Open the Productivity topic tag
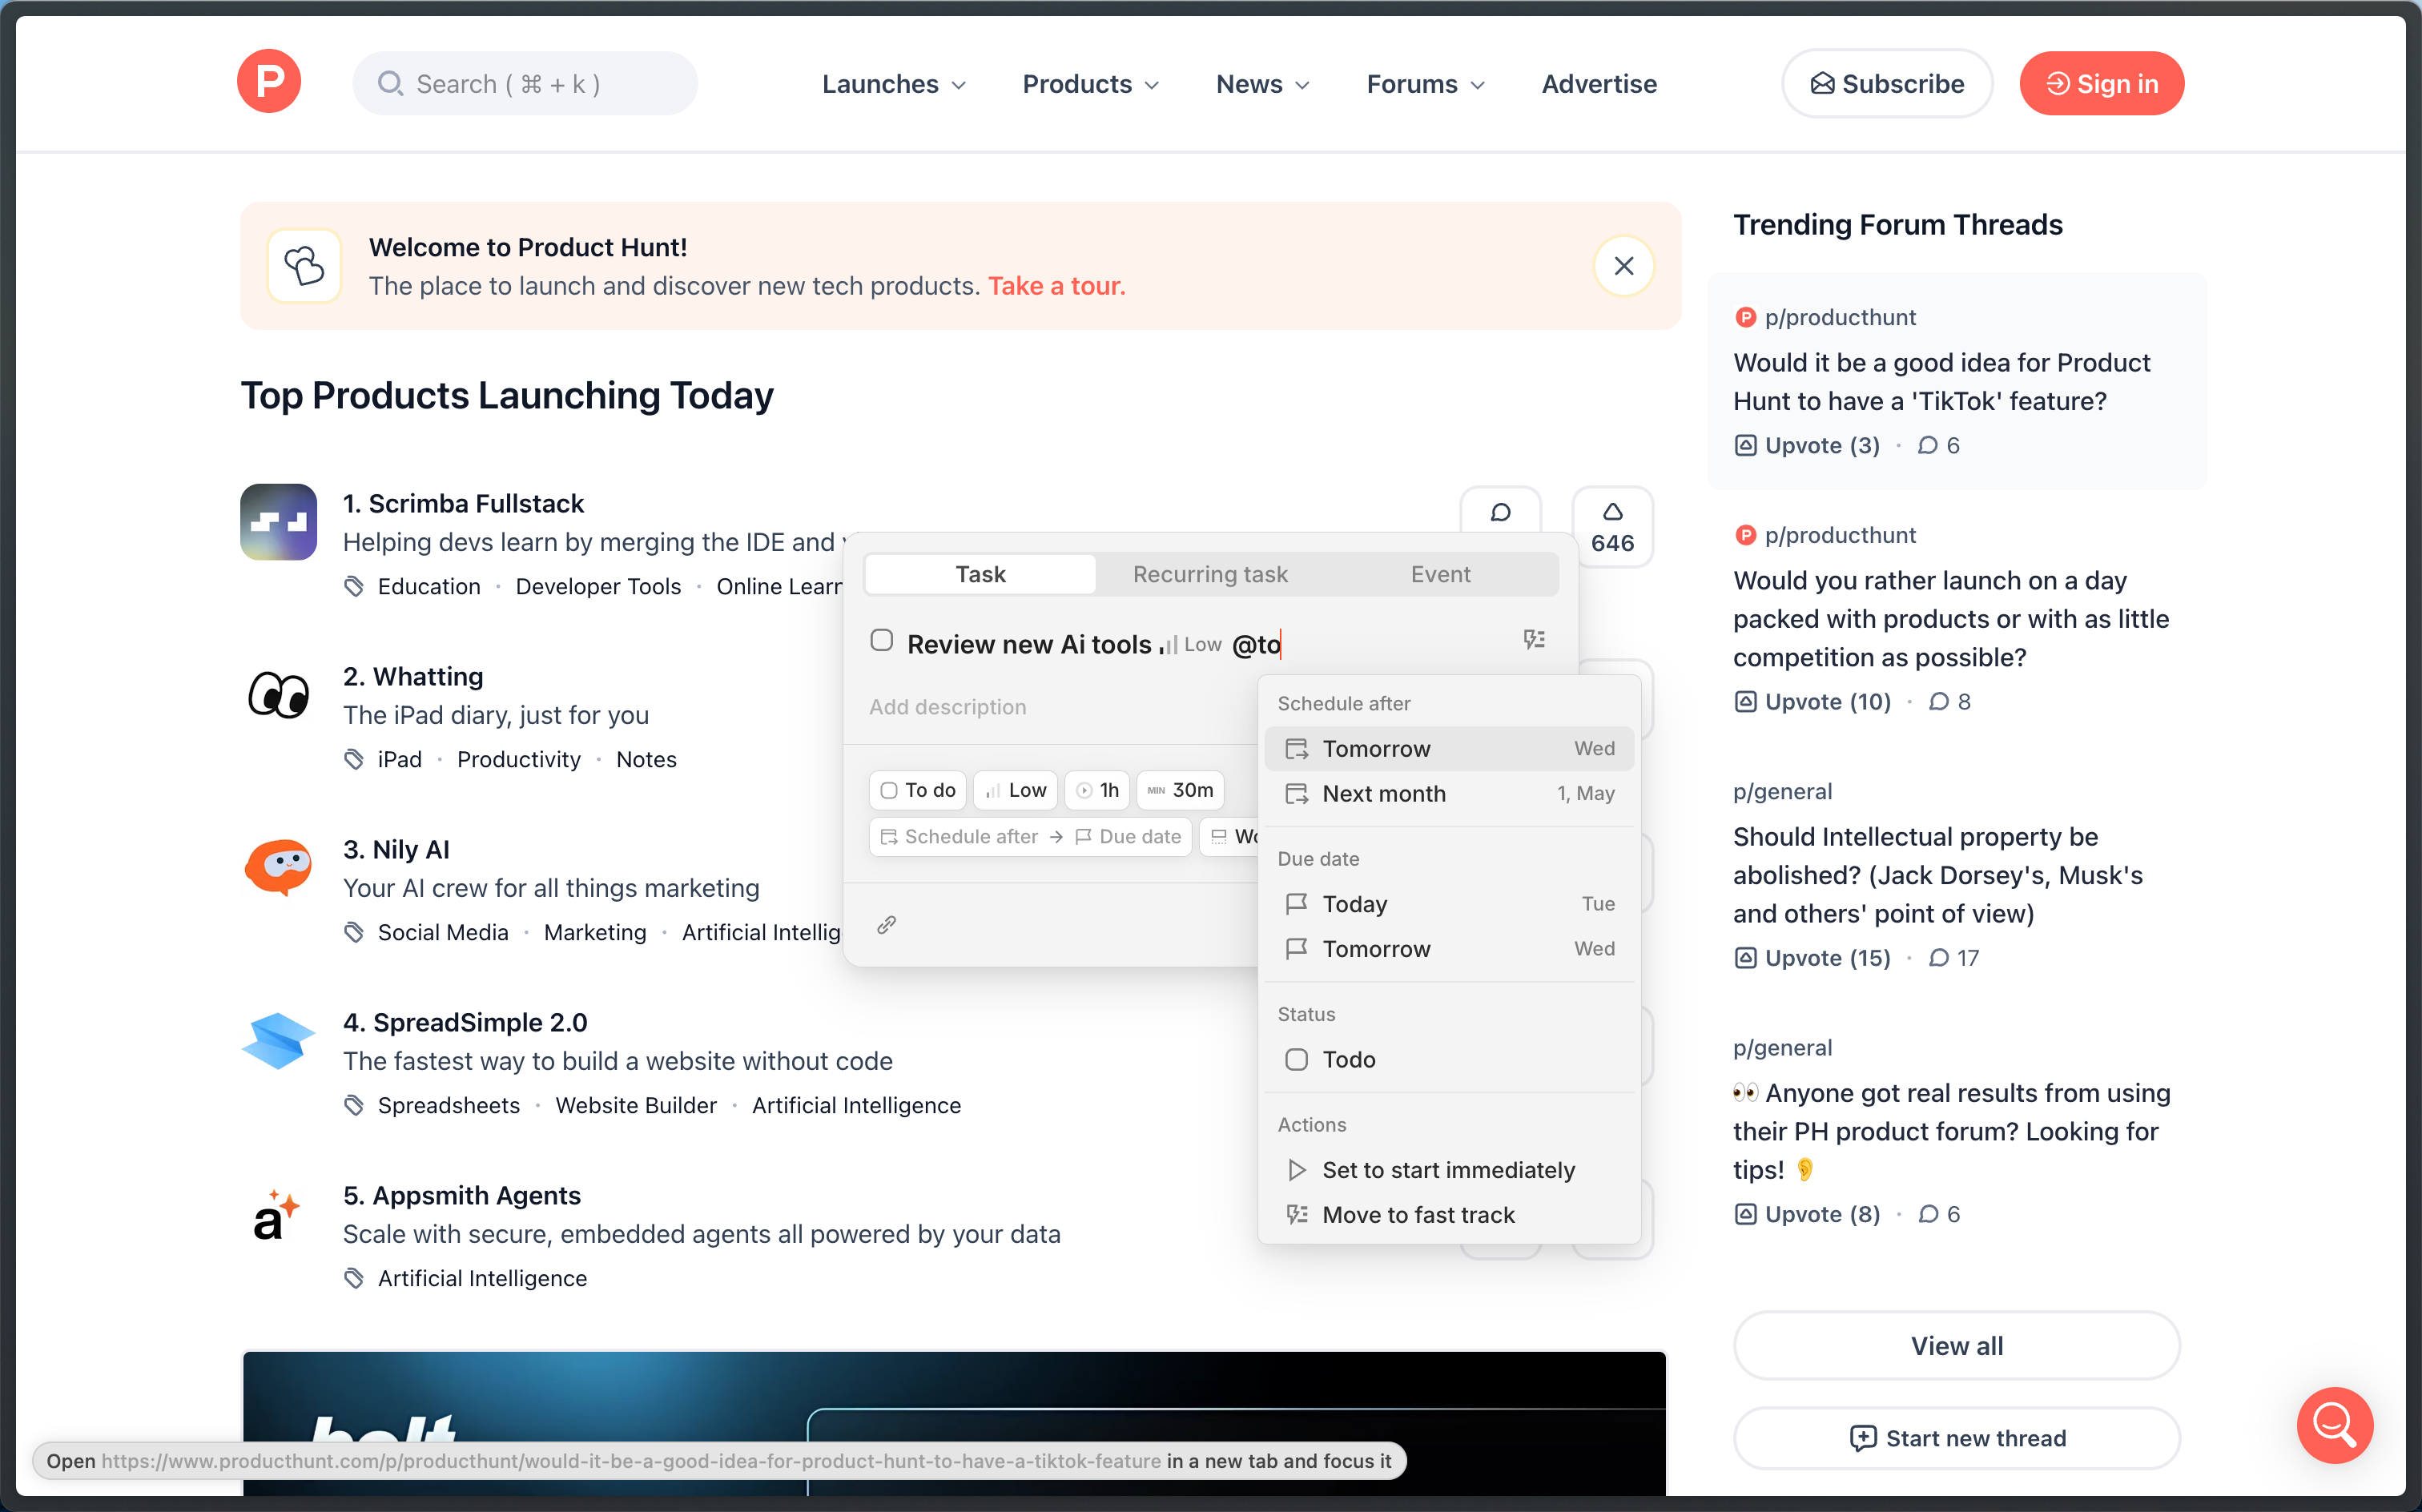Screen dimensions: 2422x1512 (x=518, y=759)
